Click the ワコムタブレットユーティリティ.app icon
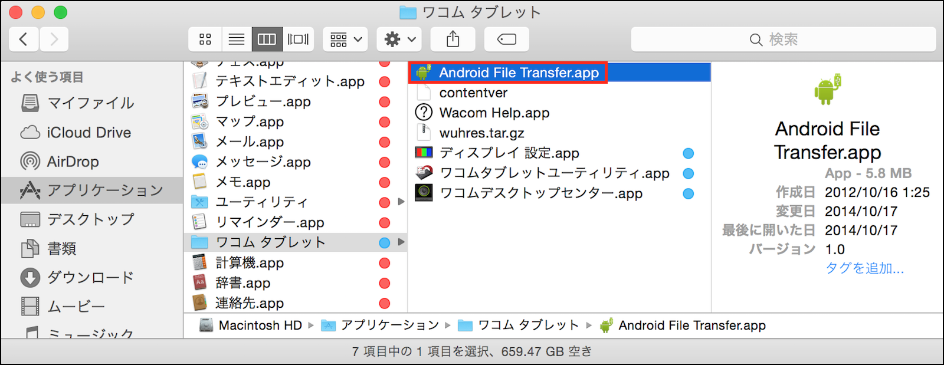Screen dimensions: 944x365 click(424, 173)
